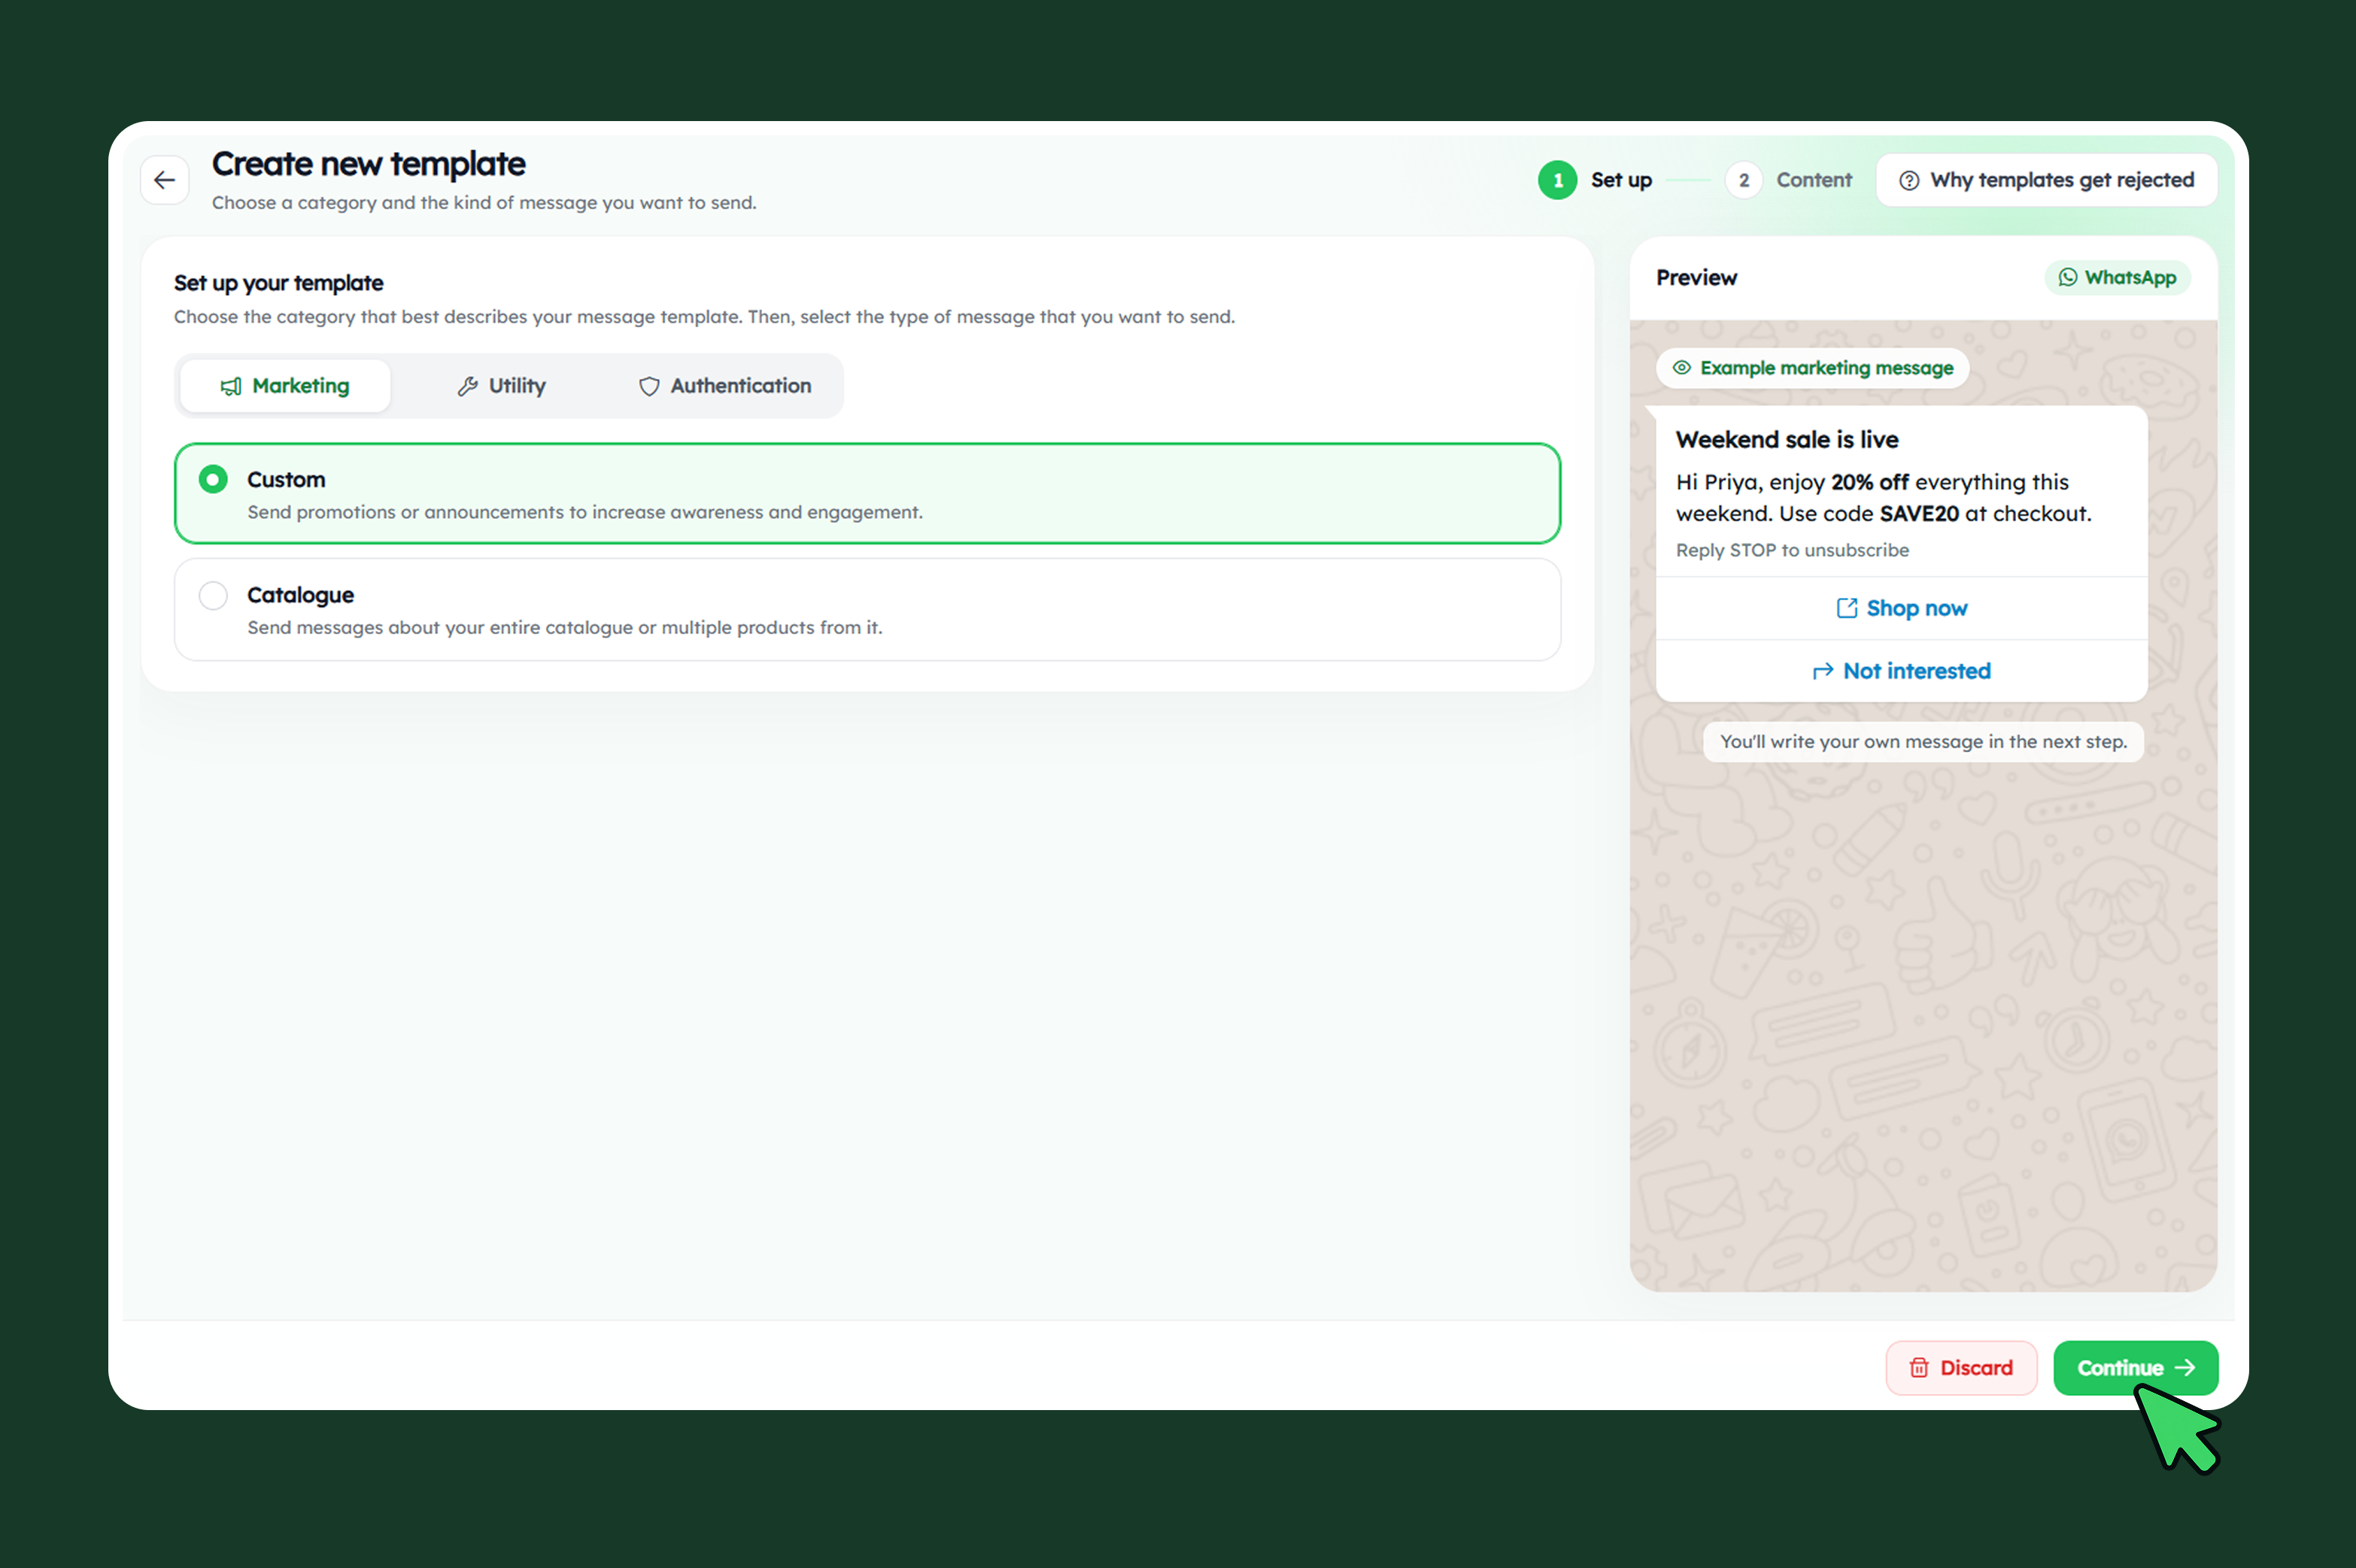Click the Set up your template heading
Screen dimensions: 2356x1568
point(278,283)
